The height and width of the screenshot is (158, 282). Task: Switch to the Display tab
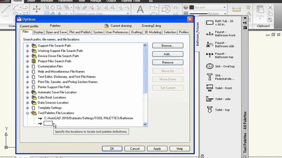click(x=38, y=32)
